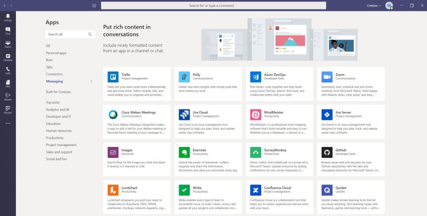The width and height of the screenshot is (427, 216).
Task: Expand the Messaging category chevron
Action: [x=91, y=81]
